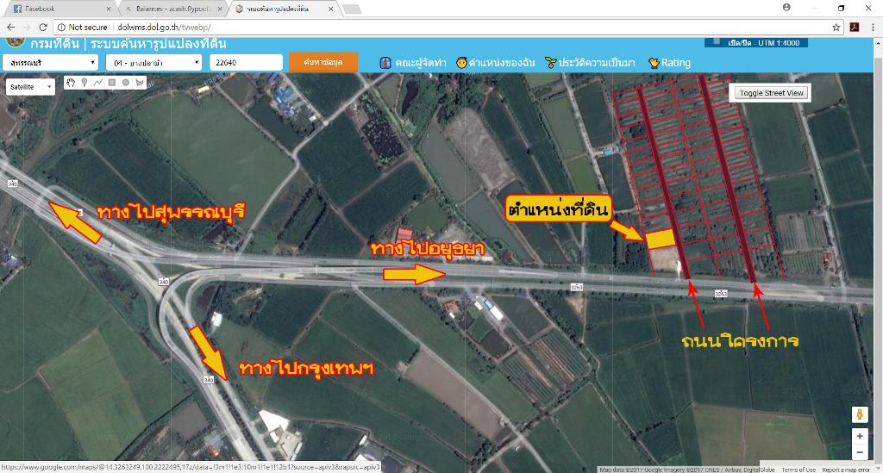Click Report a map error link
The height and width of the screenshot is (473, 883).
point(846,470)
